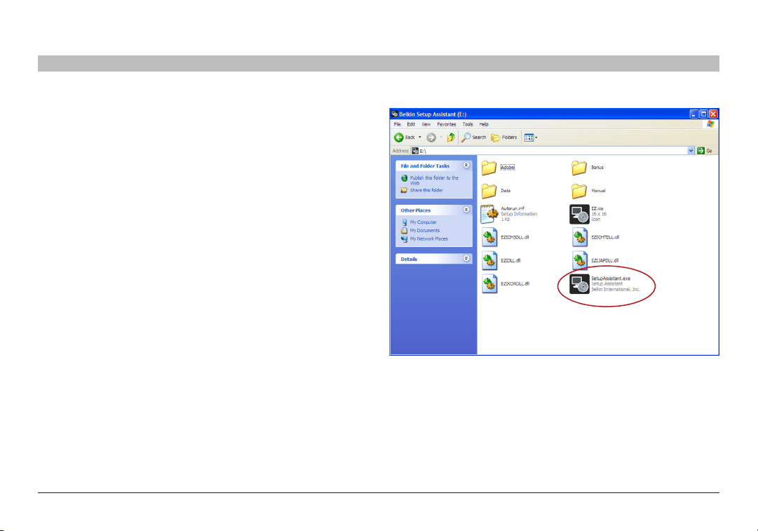Viewport: 758px width, 531px height.
Task: Expand the Details panel
Action: (466, 259)
